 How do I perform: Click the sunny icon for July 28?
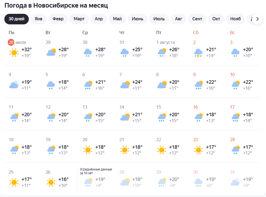click(x=14, y=53)
